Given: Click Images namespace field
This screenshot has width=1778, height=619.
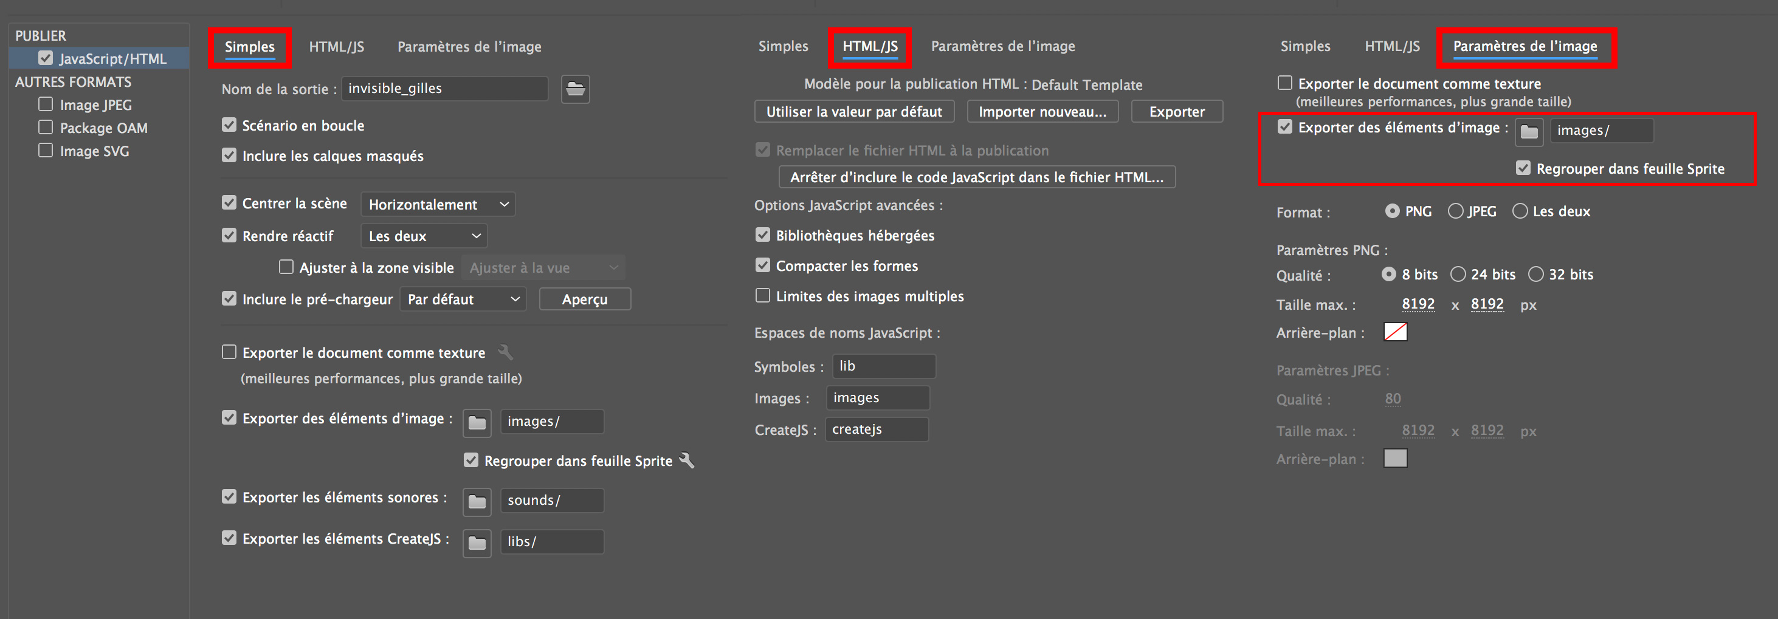Looking at the screenshot, I should pyautogui.click(x=878, y=398).
